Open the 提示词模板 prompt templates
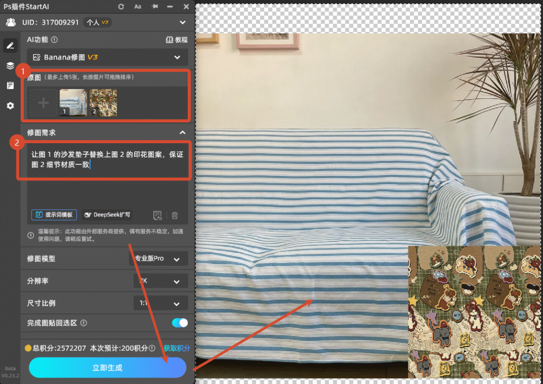This screenshot has height=384, width=543. [x=54, y=215]
